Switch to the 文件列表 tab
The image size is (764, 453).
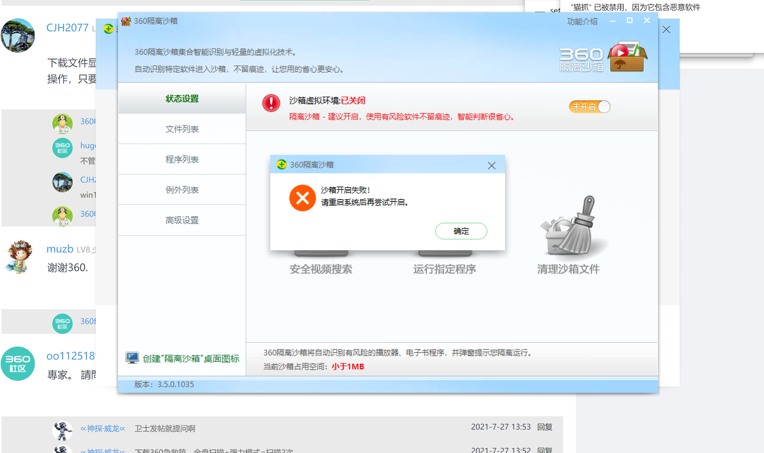[182, 129]
